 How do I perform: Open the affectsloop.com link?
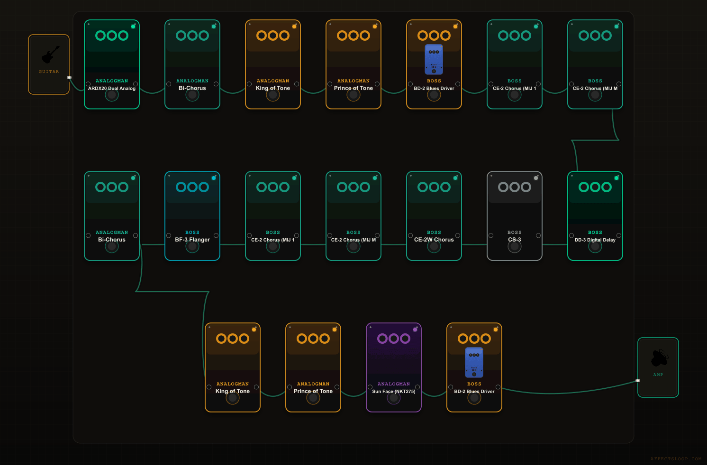676,459
